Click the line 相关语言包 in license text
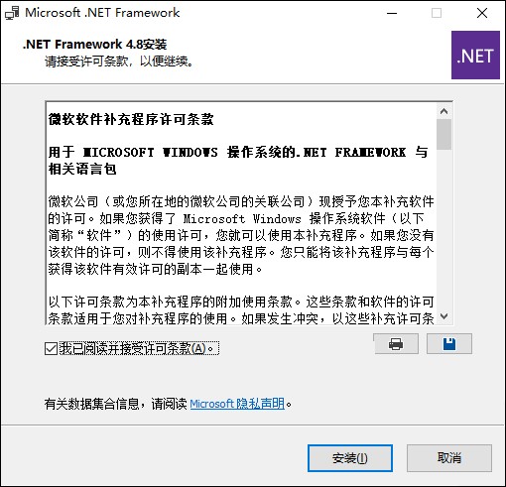This screenshot has width=506, height=487. 82,170
